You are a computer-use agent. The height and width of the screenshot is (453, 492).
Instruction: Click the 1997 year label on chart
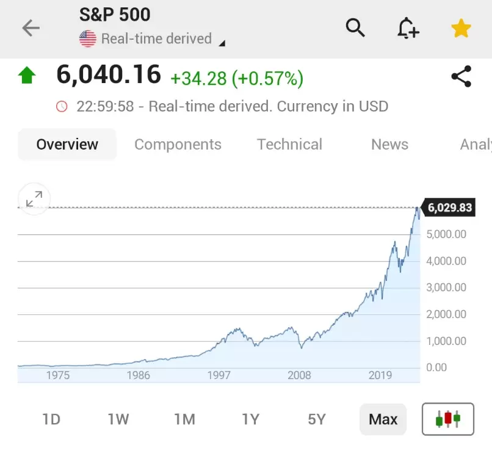[219, 375]
